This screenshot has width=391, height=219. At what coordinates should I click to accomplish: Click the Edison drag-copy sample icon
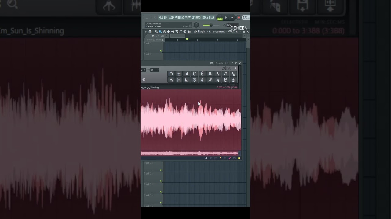[x=233, y=74]
